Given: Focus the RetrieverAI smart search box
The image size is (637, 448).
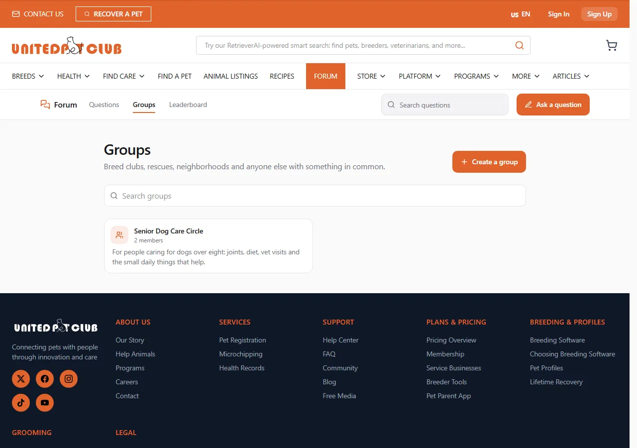Looking at the screenshot, I should pos(363,45).
